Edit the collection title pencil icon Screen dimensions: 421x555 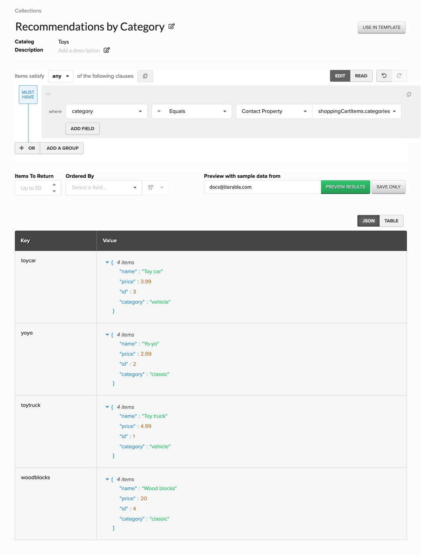pos(171,27)
